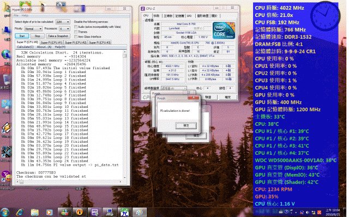349x217 pixels.
Task: Click the CPU-Z 確定 button
Action: [x=227, y=97]
